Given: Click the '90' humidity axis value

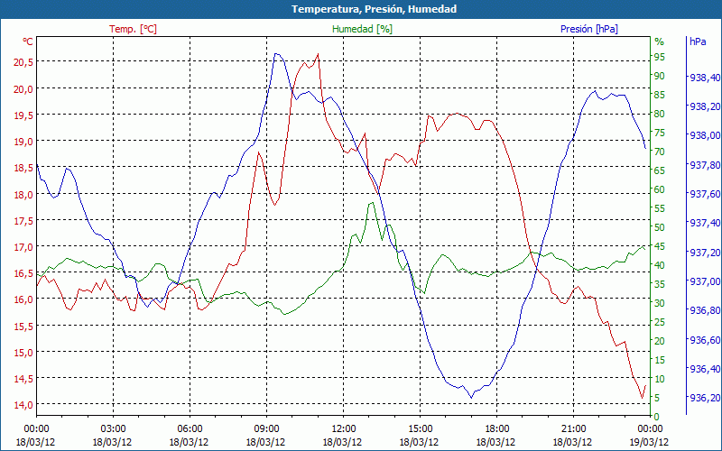Looking at the screenshot, I should [660, 76].
